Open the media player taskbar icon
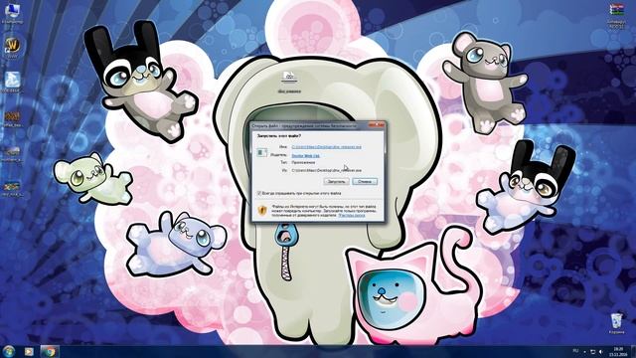636x358 pixels. pos(29,351)
